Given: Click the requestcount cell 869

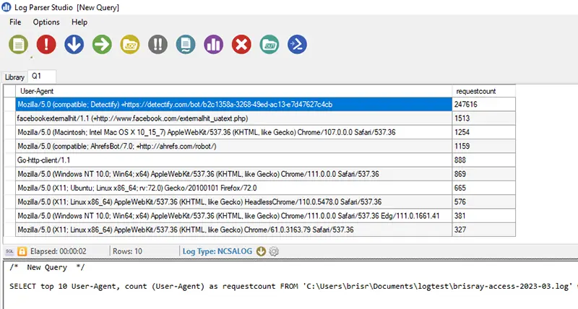Looking at the screenshot, I should [x=483, y=174].
